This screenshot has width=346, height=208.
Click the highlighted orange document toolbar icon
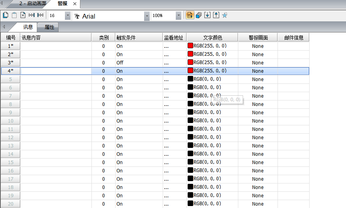pyautogui.click(x=190, y=15)
